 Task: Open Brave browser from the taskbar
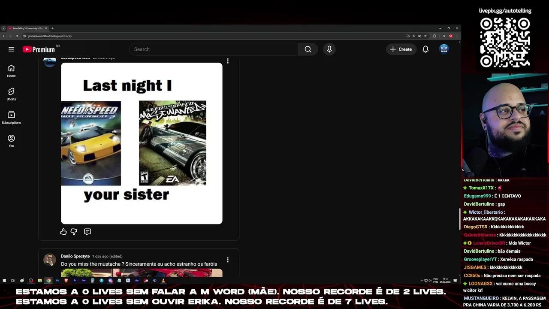click(66, 280)
